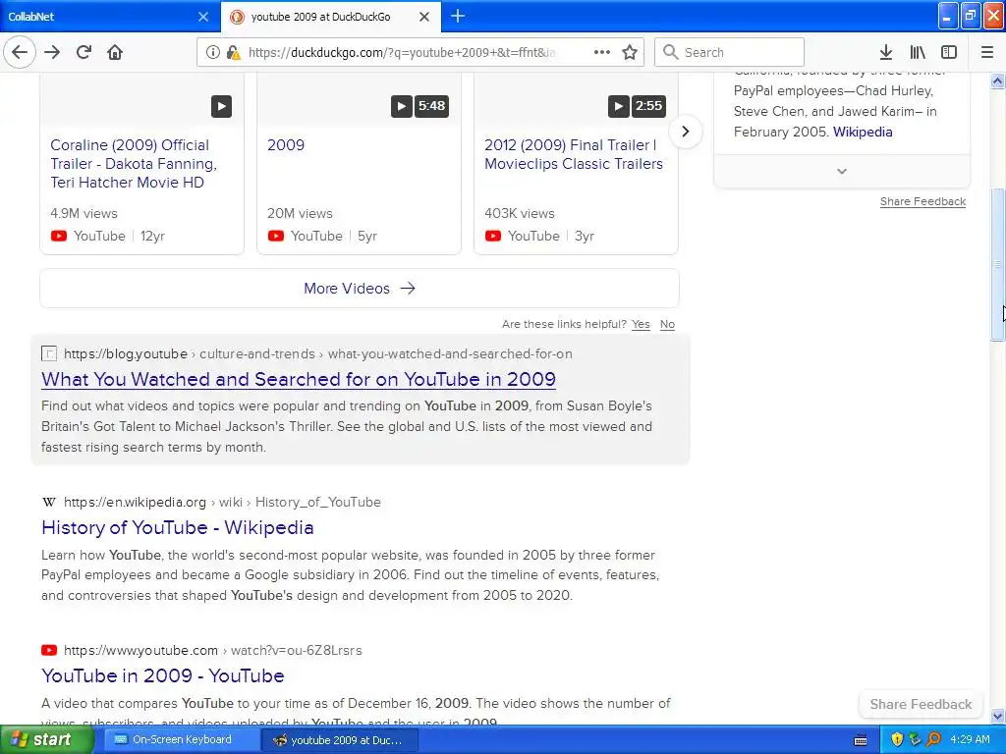Image resolution: width=1006 pixels, height=754 pixels.
Task: Open 2012 (2009) Final Trailer link
Action: 574,154
